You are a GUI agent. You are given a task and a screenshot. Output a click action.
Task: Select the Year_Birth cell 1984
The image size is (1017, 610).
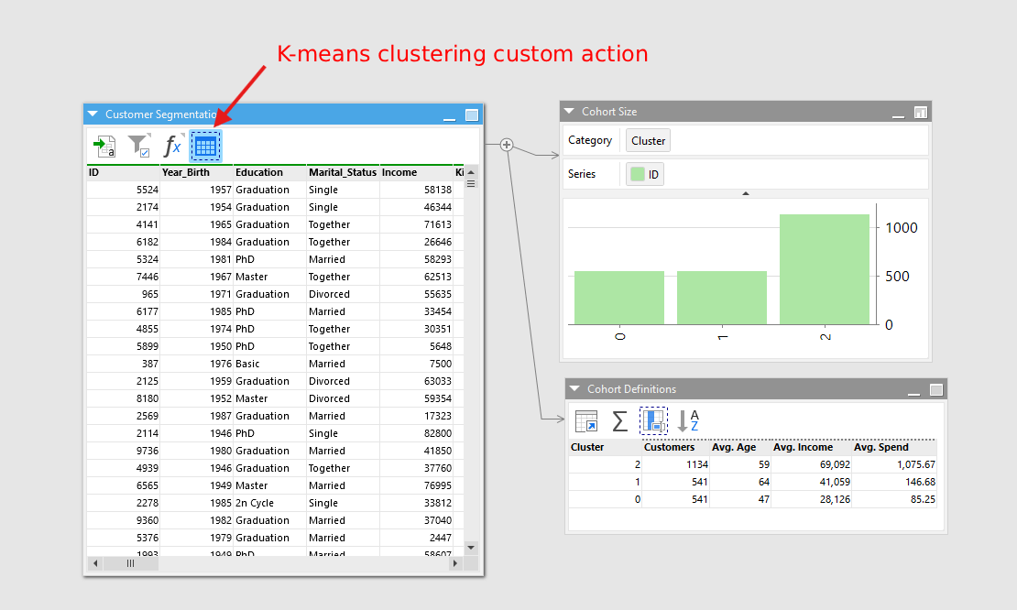pos(196,243)
